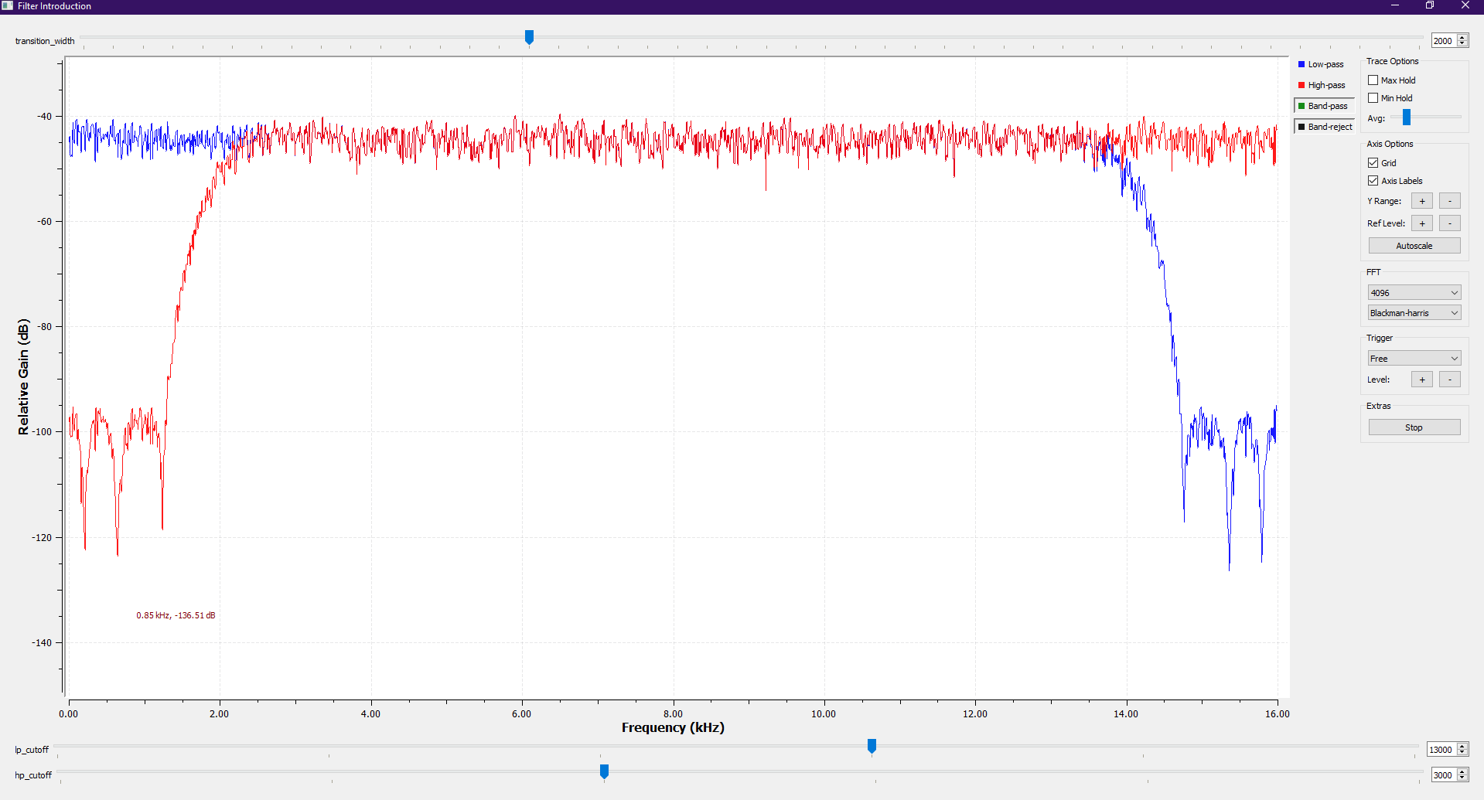Open the FFT size dropdown showing 4096
Viewport: 1484px width, 800px height.
pos(1414,292)
